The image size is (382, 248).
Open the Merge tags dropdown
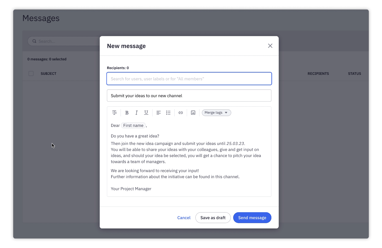click(x=216, y=112)
